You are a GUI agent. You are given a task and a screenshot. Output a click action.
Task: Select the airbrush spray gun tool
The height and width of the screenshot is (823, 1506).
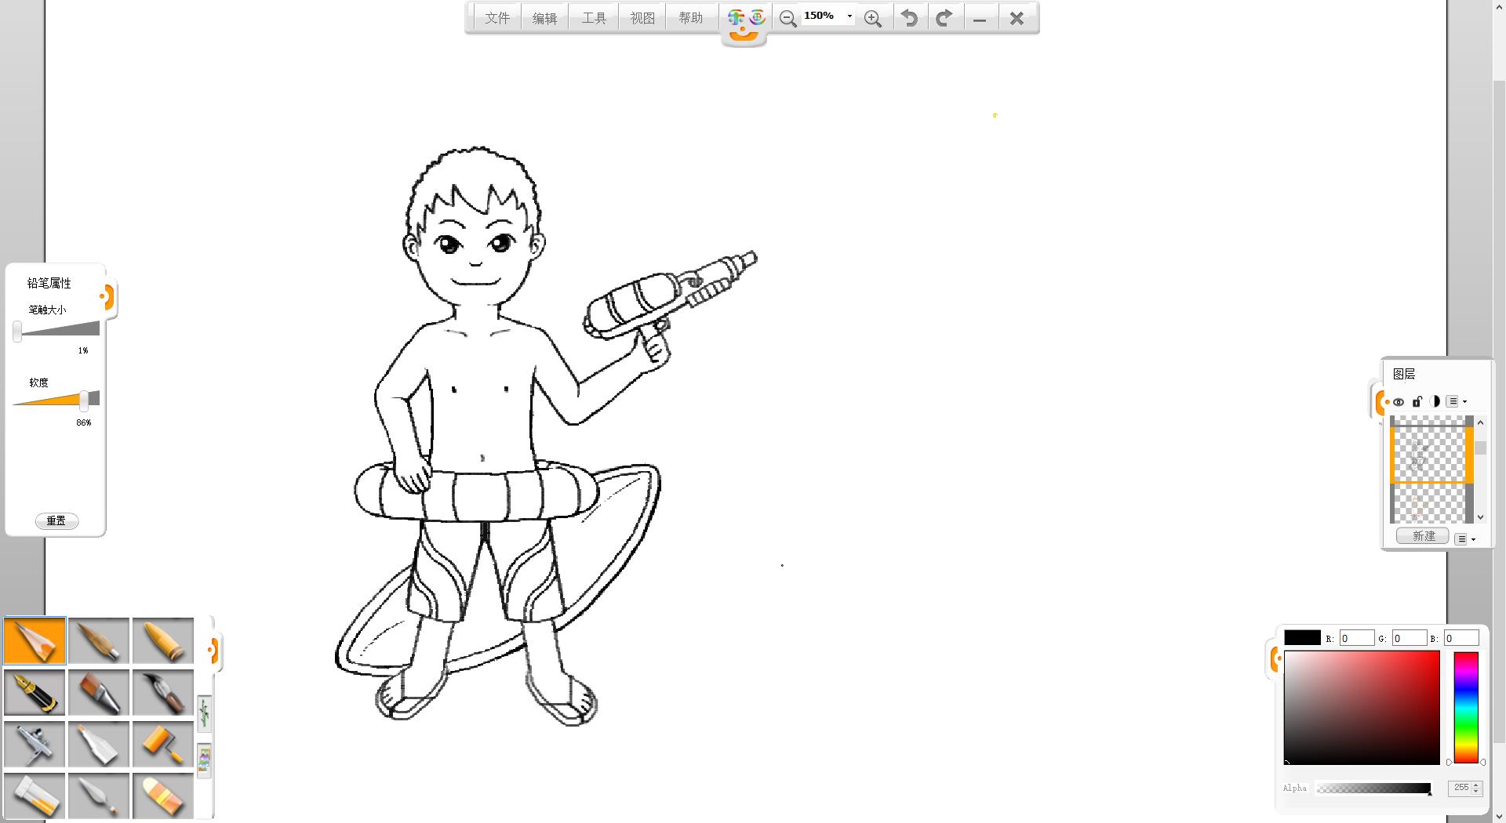click(35, 745)
